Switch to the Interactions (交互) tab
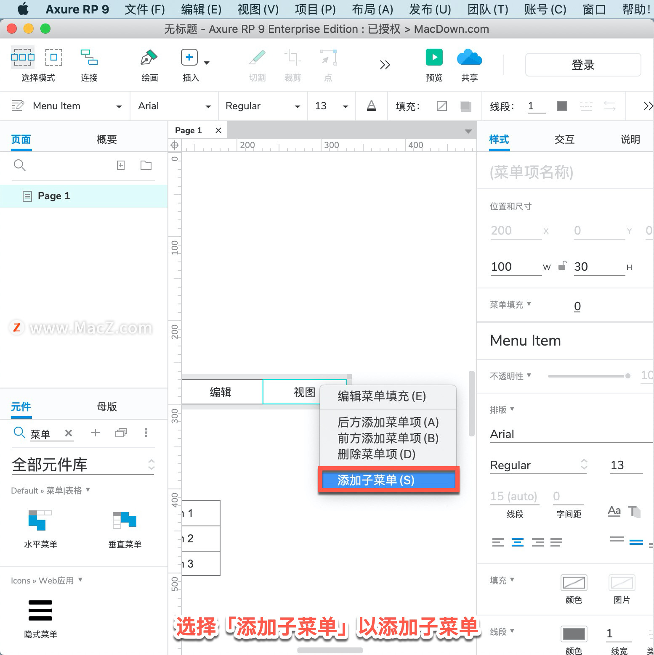 [x=564, y=139]
